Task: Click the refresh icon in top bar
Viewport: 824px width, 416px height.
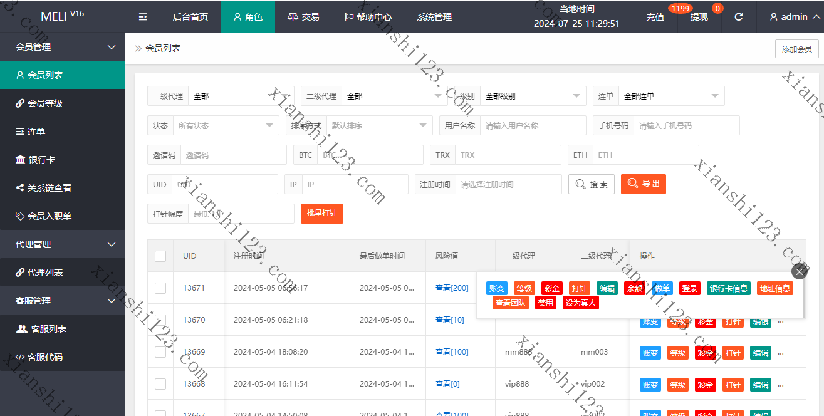Action: (x=739, y=17)
